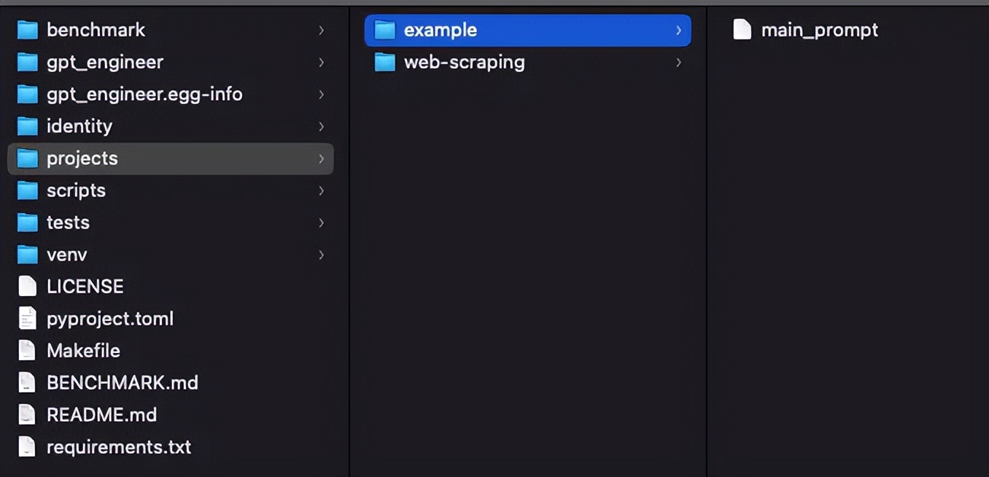Click the main_prompt file icon

(x=742, y=30)
